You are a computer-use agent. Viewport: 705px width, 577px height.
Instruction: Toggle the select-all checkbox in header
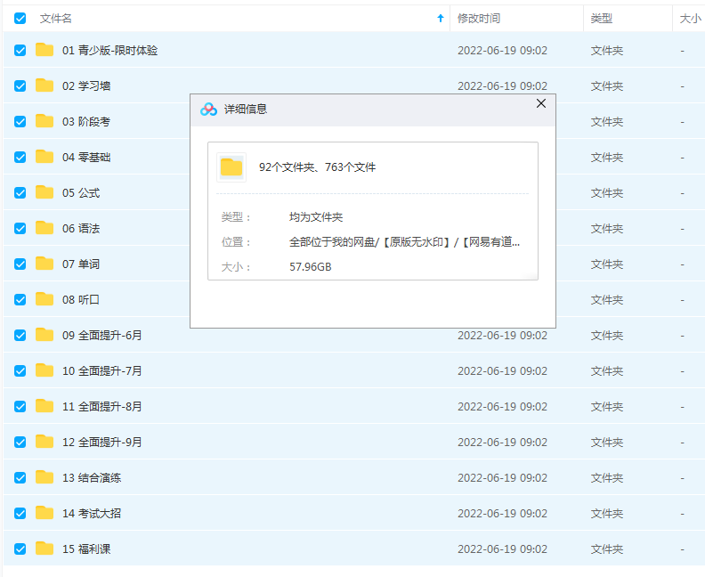coord(20,19)
